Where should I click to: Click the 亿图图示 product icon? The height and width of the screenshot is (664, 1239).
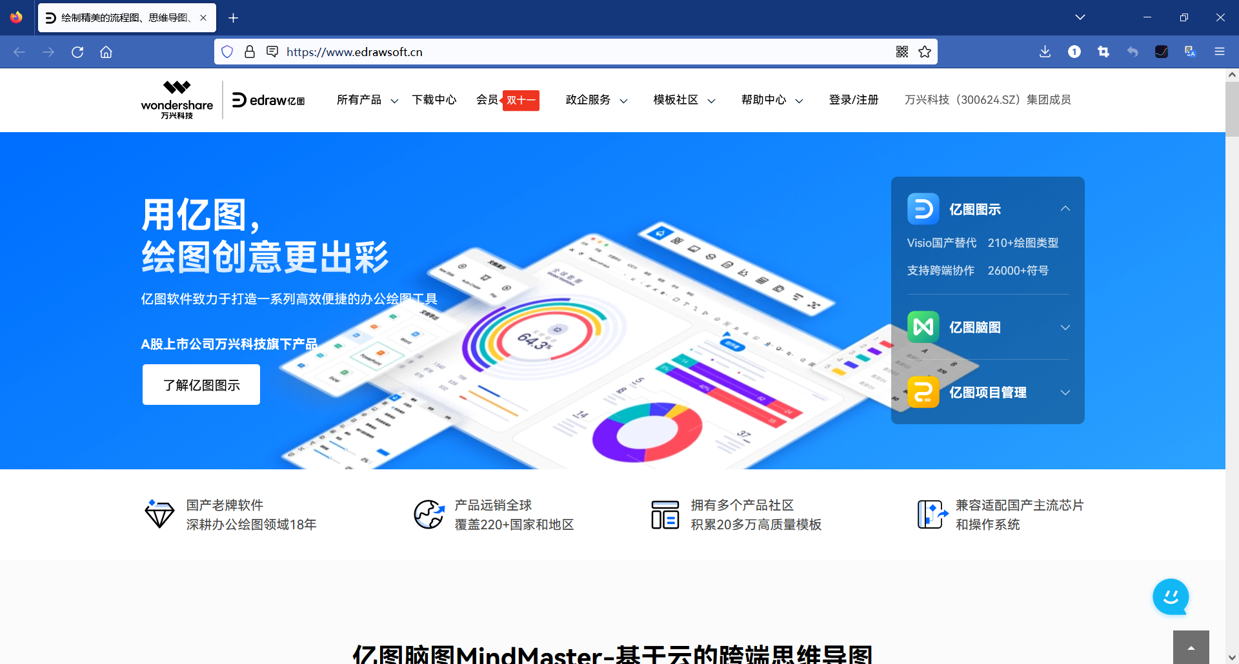coord(923,209)
